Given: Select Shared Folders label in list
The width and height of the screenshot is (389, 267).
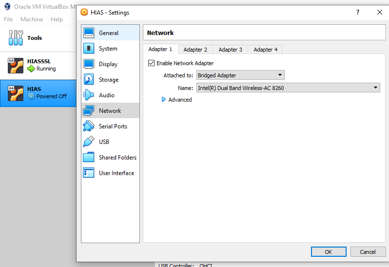Looking at the screenshot, I should click(x=117, y=158).
